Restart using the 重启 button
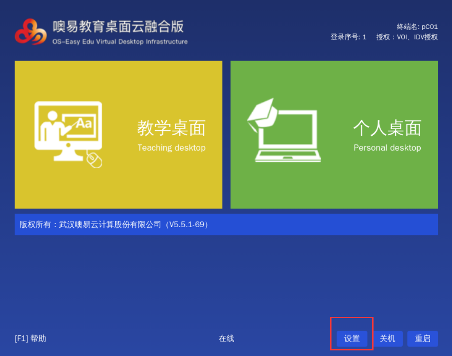The image size is (452, 356). click(x=422, y=338)
